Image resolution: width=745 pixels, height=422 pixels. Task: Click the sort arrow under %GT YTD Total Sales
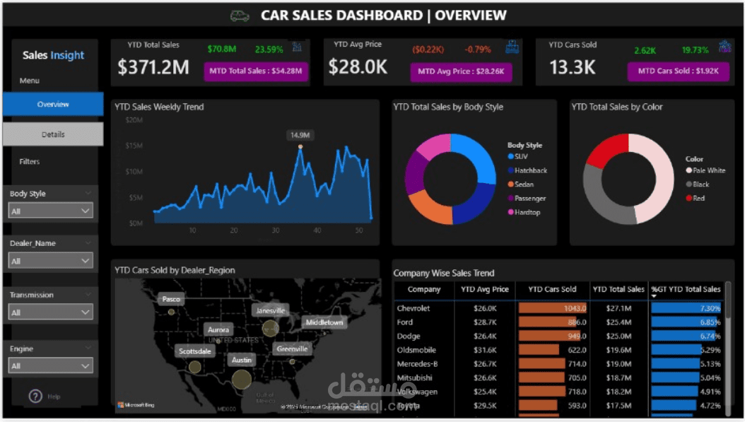coord(655,297)
